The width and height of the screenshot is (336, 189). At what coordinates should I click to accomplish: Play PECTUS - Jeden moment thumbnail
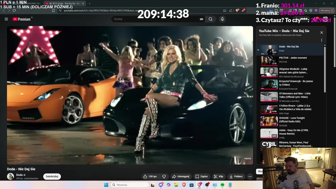click(269, 61)
